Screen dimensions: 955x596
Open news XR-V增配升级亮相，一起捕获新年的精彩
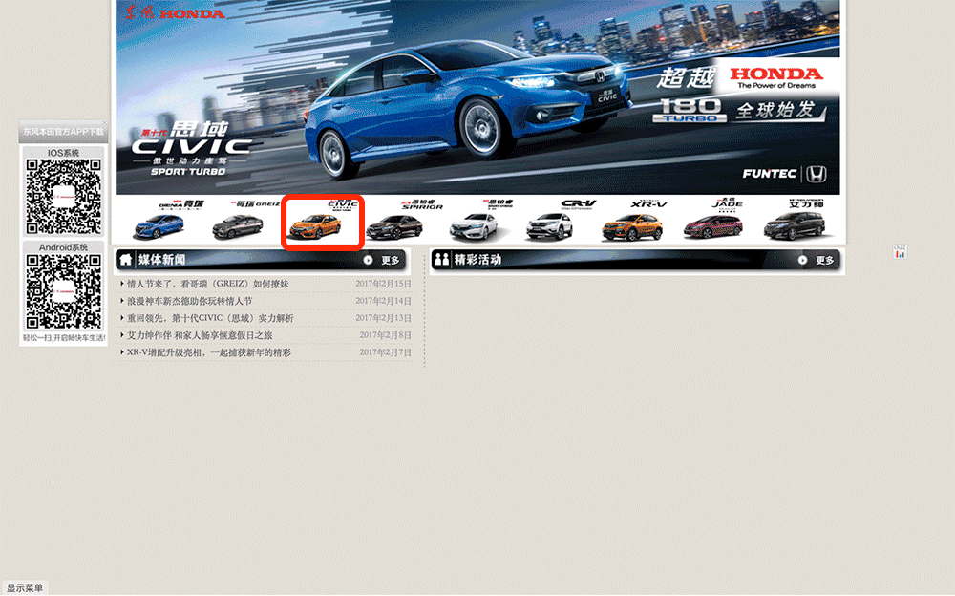(208, 352)
